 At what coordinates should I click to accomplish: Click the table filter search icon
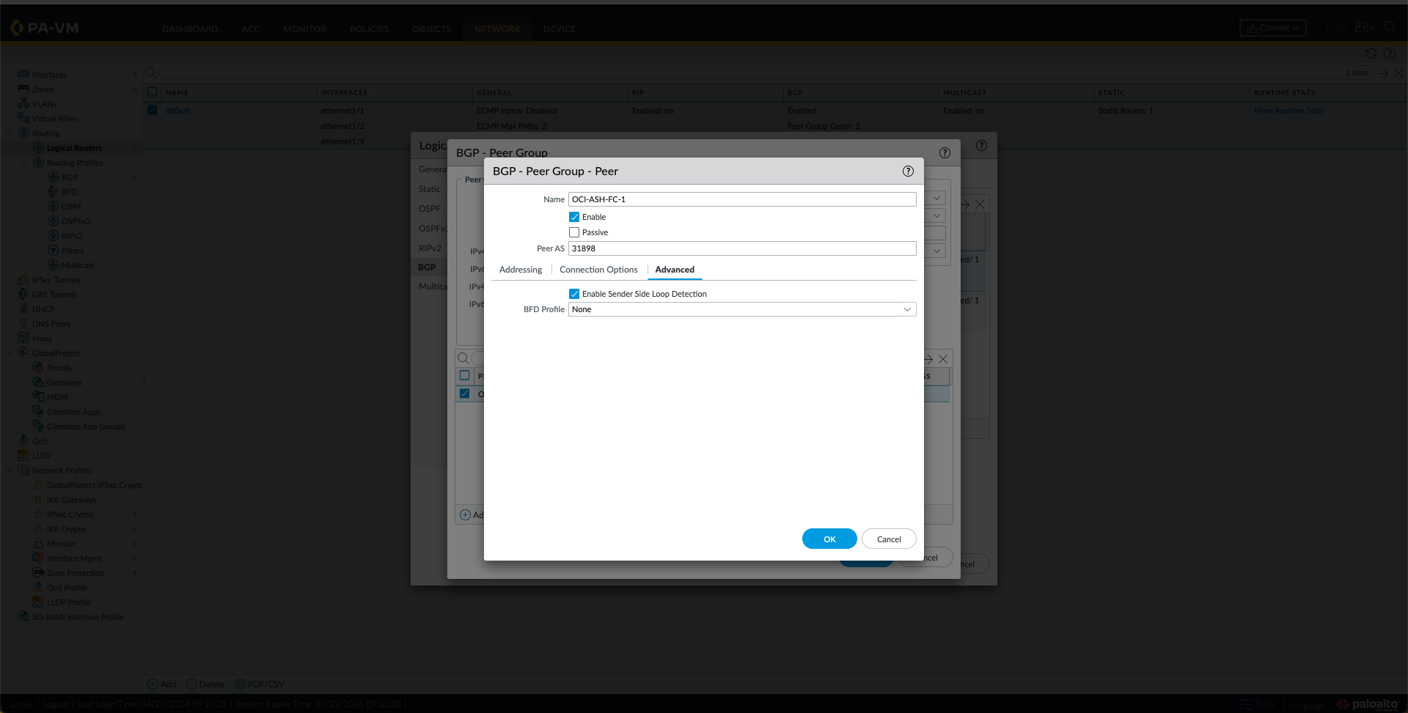click(x=150, y=72)
